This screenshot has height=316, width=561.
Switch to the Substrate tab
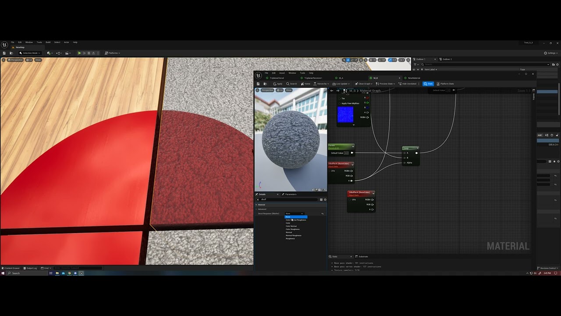[362, 256]
